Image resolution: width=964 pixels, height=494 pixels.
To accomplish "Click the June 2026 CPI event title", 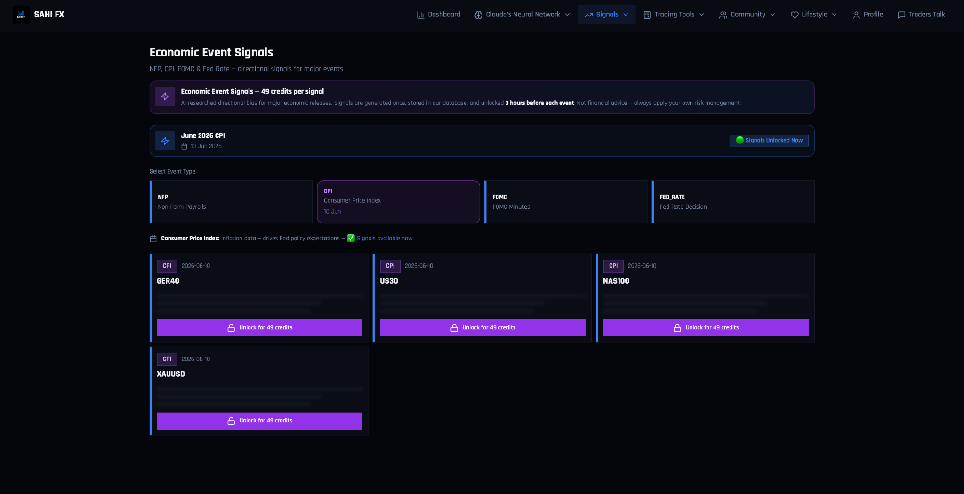I will (x=203, y=135).
